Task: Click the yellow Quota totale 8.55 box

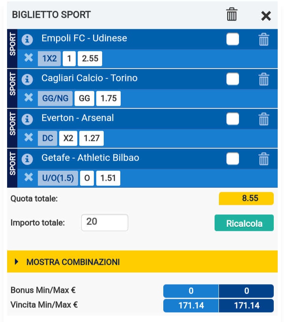Action: point(246,198)
